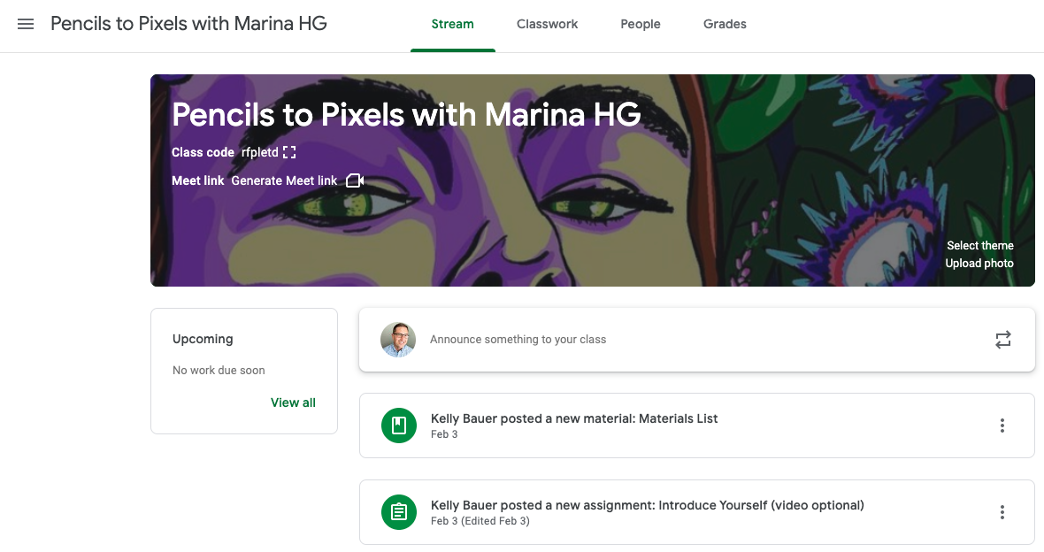Open the Materials List material icon
1044x552 pixels.
[399, 425]
